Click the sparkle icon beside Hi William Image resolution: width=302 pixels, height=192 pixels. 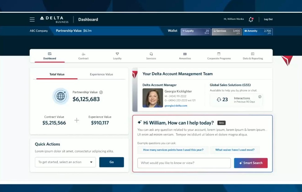140,122
